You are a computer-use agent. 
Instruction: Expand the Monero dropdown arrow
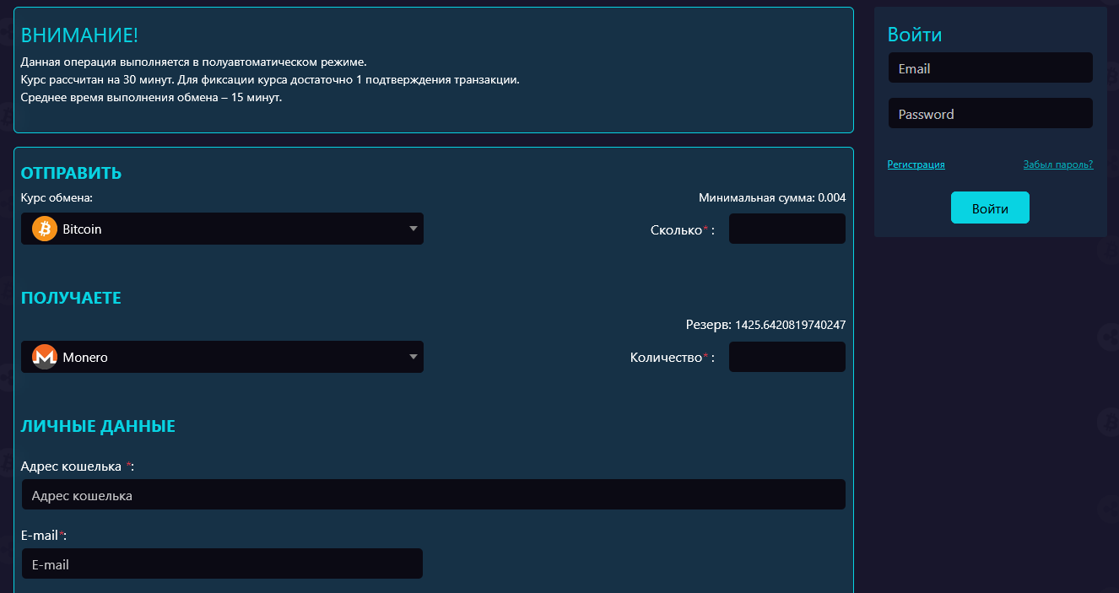point(414,357)
